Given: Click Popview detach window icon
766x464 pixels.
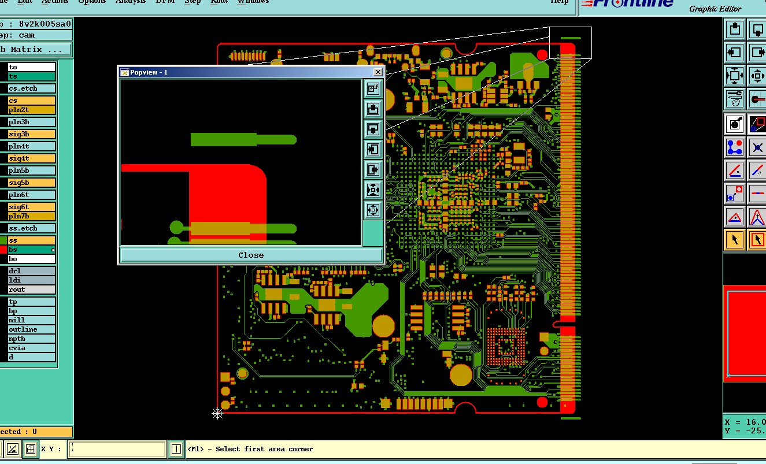Looking at the screenshot, I should pyautogui.click(x=373, y=88).
